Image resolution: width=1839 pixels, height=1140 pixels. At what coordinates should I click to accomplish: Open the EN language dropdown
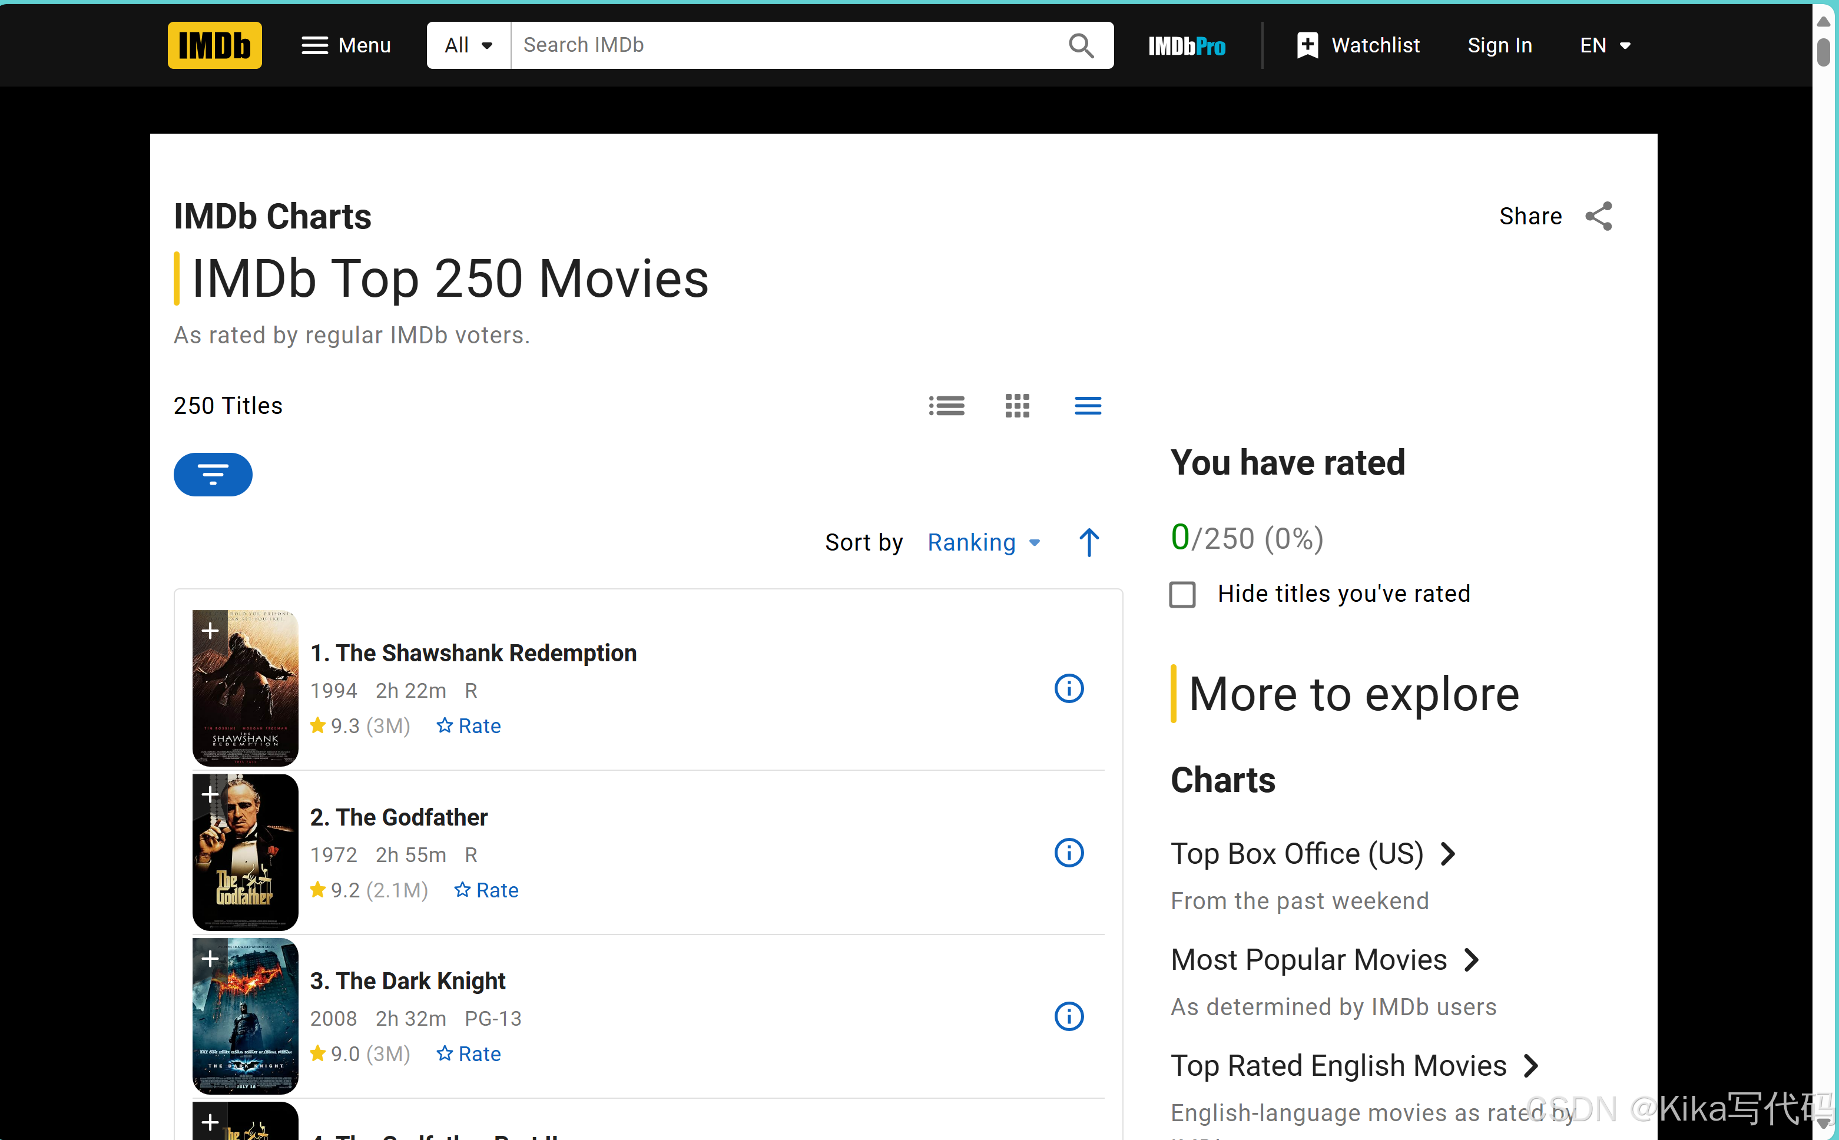pyautogui.click(x=1605, y=45)
